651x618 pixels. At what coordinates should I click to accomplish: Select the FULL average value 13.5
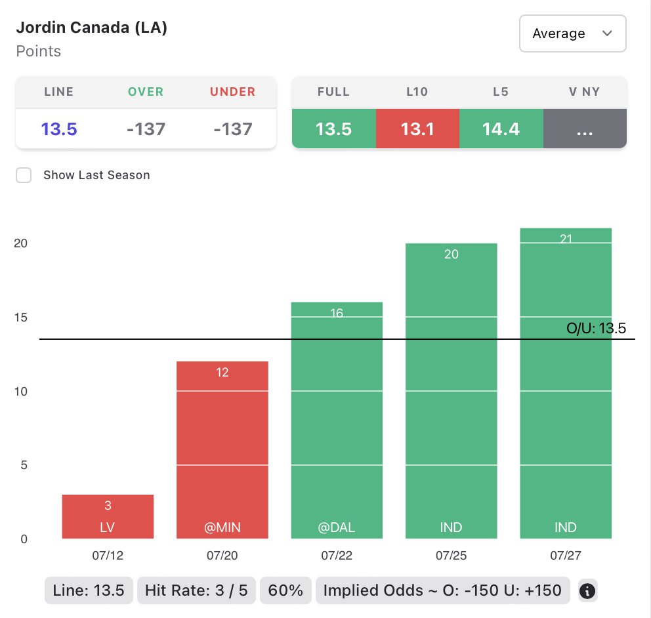(334, 129)
